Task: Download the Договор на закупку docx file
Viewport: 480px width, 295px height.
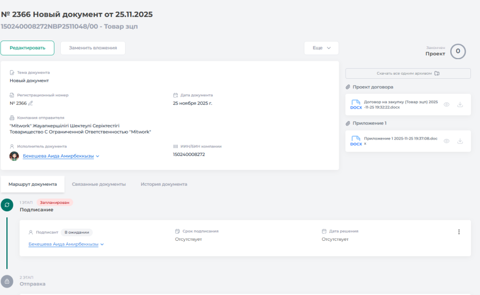Action: pos(460,105)
